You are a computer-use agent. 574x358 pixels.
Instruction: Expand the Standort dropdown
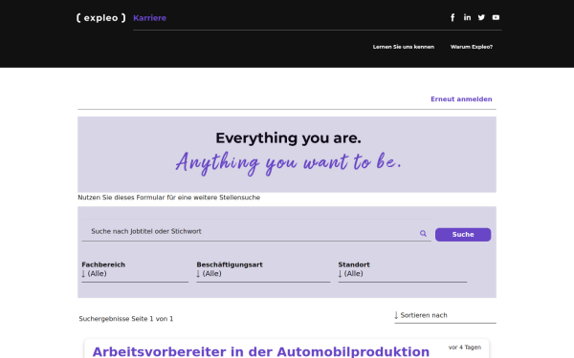pos(403,274)
